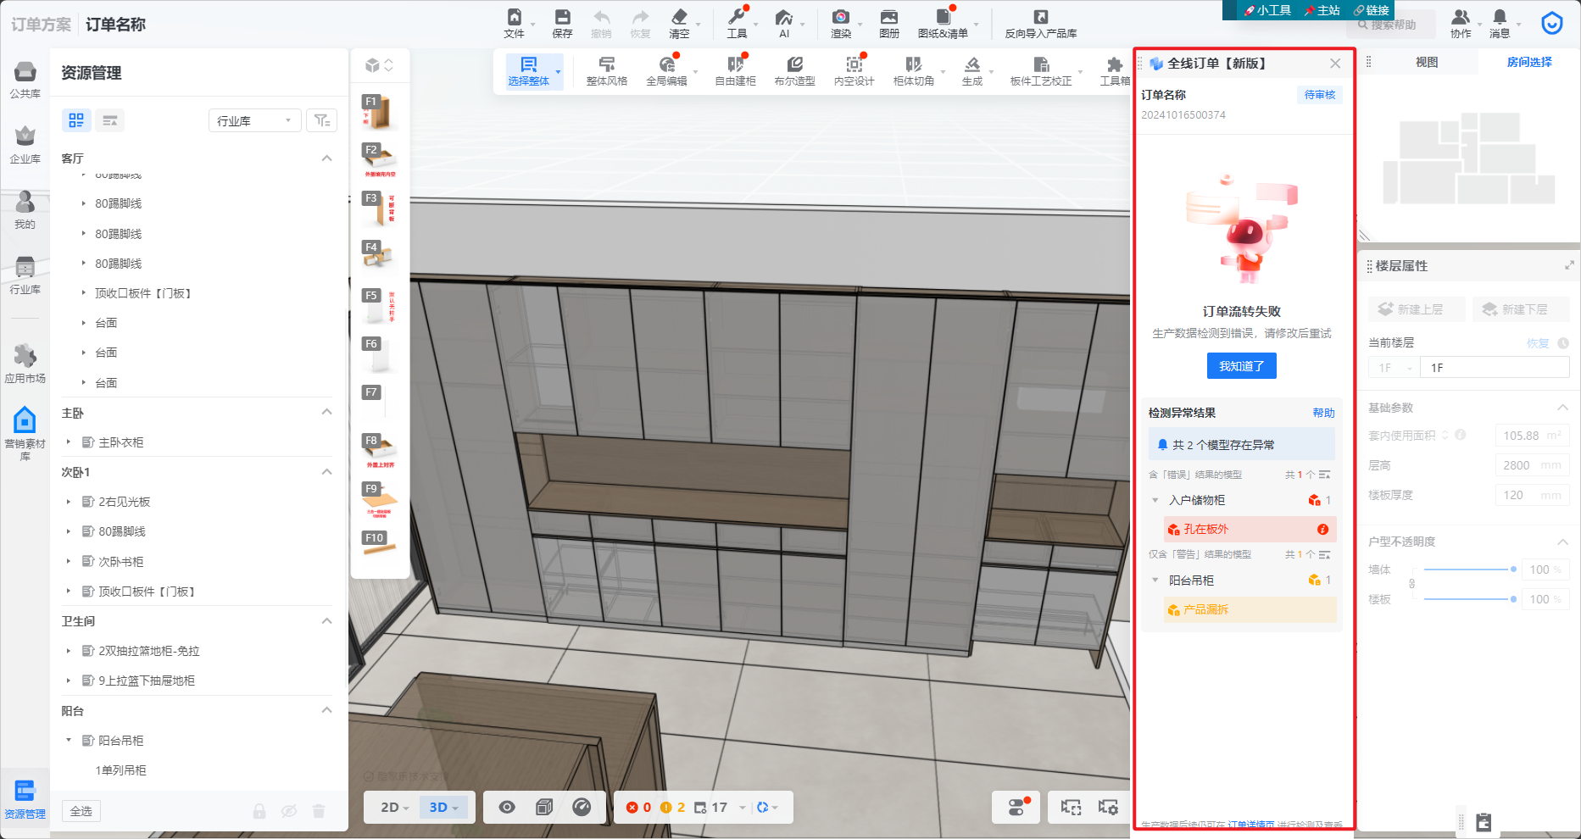1581x839 pixels.
Task: Toggle the eye visibility button in bottom bar
Action: click(507, 807)
